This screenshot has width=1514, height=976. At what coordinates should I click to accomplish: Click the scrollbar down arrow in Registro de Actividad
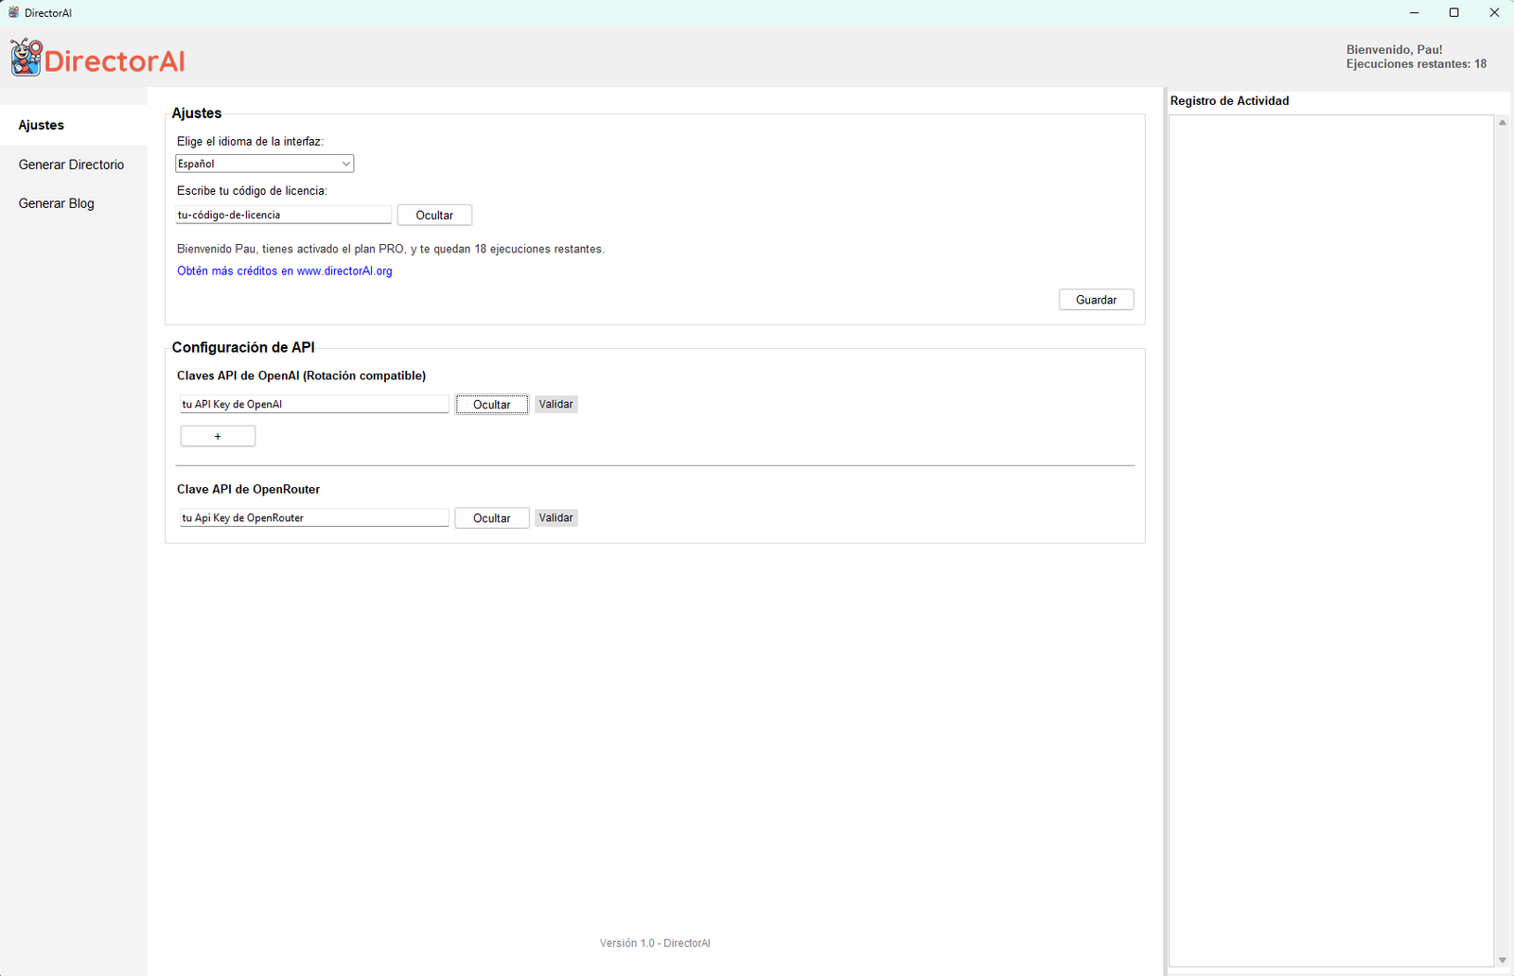[1502, 959]
